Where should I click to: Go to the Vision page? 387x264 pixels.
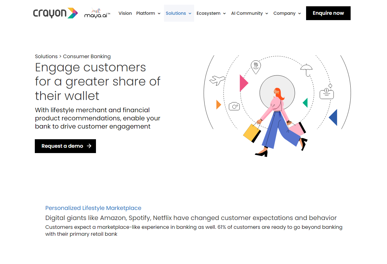[125, 13]
